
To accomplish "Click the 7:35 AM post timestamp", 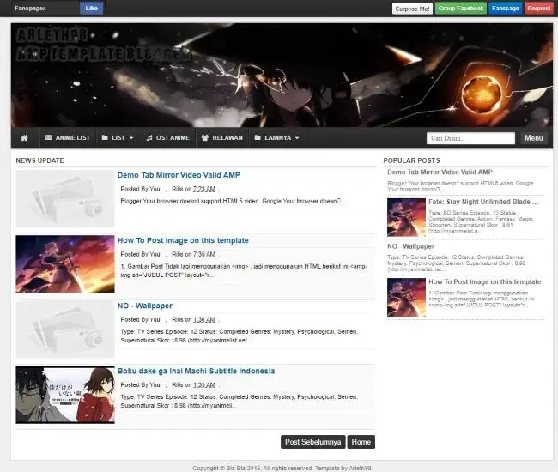I will [x=204, y=254].
